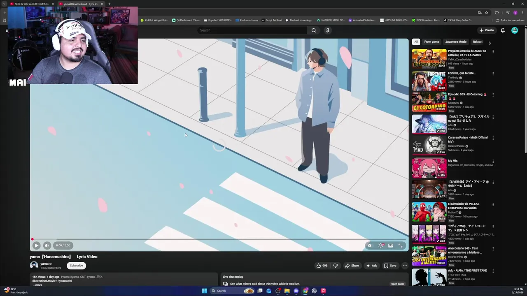This screenshot has height=296, width=527.
Task: Open ChatGPT app from the taskbar
Action: click(314, 291)
